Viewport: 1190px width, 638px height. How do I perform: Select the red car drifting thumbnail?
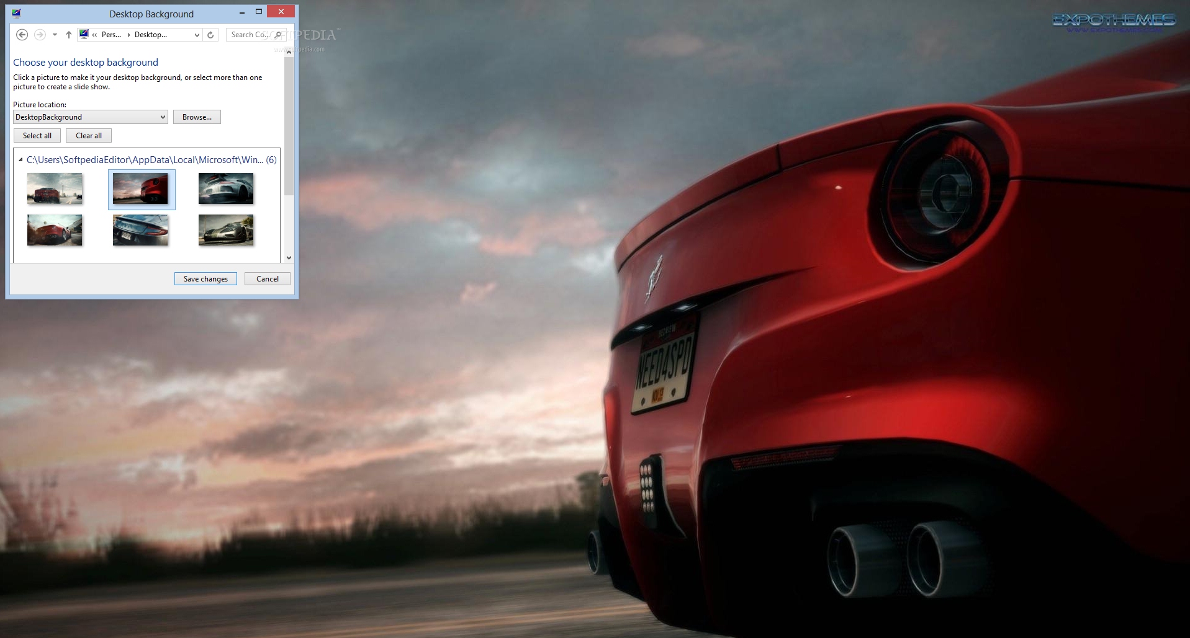[55, 230]
